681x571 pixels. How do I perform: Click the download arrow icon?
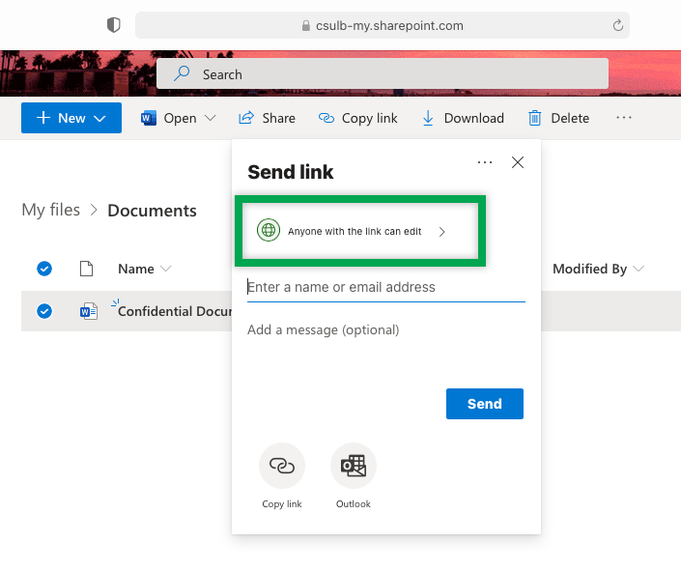[428, 118]
